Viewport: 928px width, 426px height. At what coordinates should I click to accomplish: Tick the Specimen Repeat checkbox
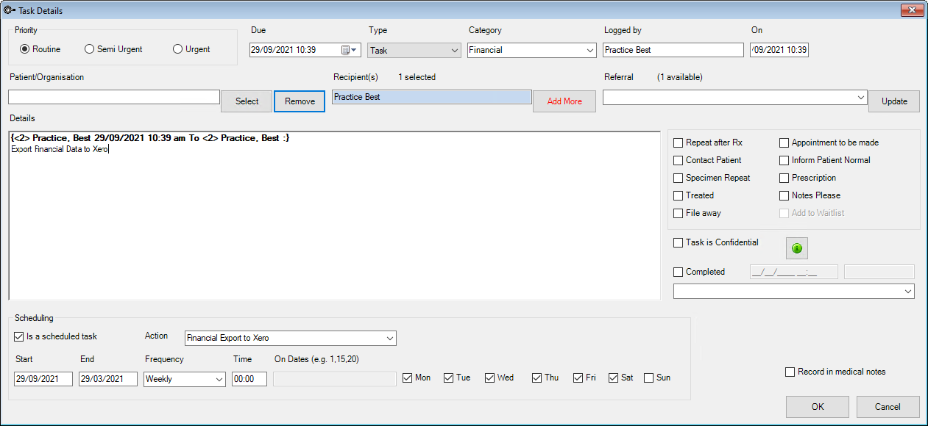pyautogui.click(x=679, y=178)
